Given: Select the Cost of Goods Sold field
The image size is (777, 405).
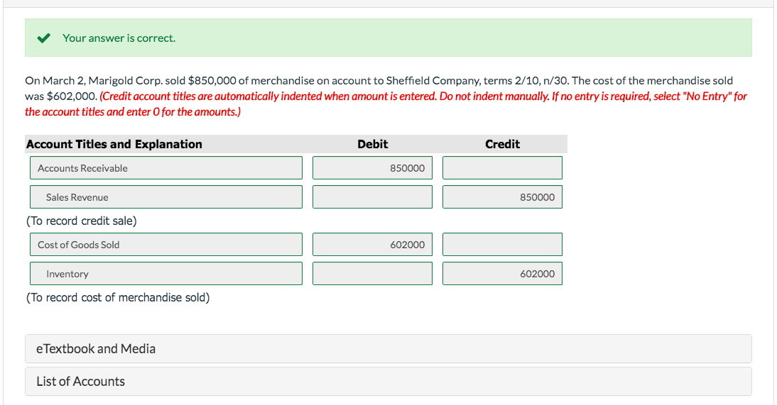Looking at the screenshot, I should point(166,245).
